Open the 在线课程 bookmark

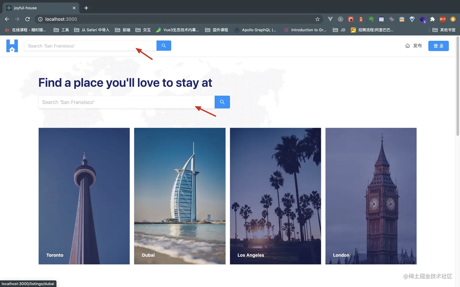(26, 30)
